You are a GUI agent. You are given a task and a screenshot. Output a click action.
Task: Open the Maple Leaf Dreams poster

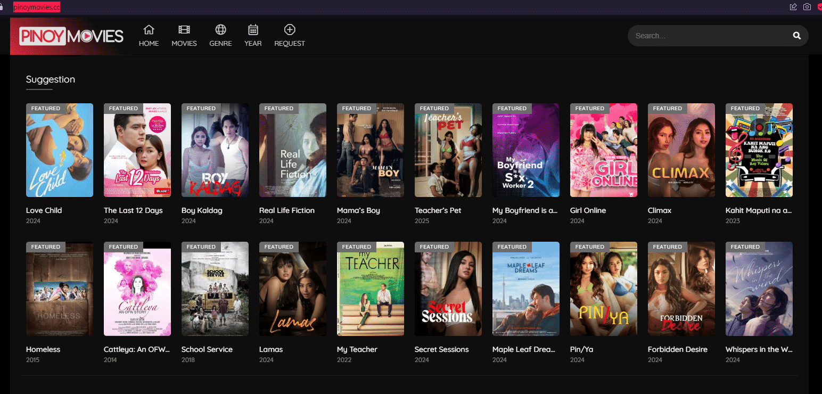coord(526,289)
